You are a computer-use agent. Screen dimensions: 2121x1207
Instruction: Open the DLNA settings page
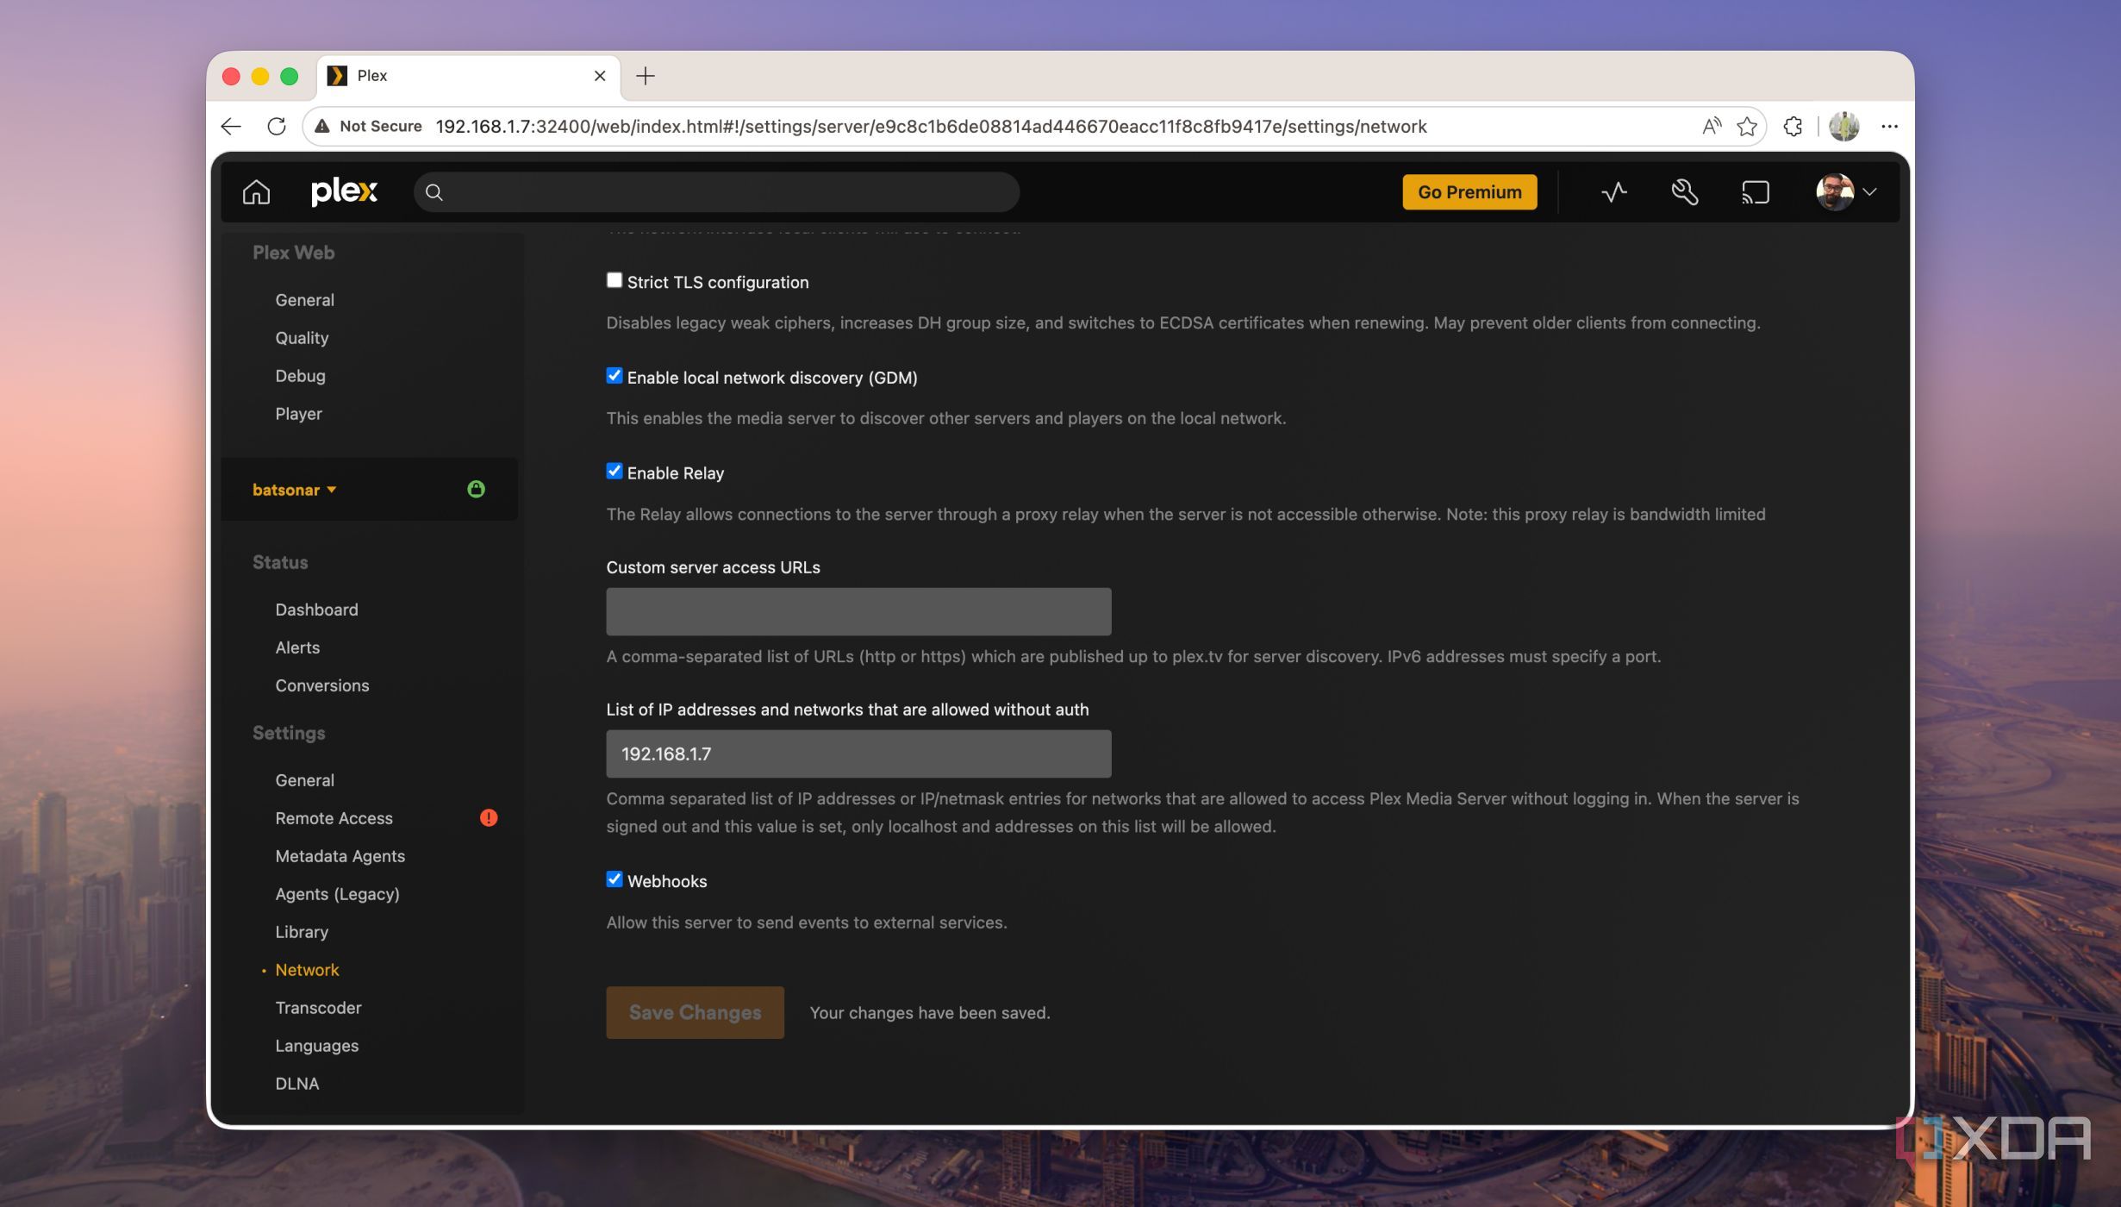(x=296, y=1084)
